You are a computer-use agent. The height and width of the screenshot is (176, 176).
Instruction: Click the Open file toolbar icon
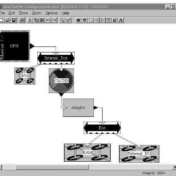coord(8,20)
